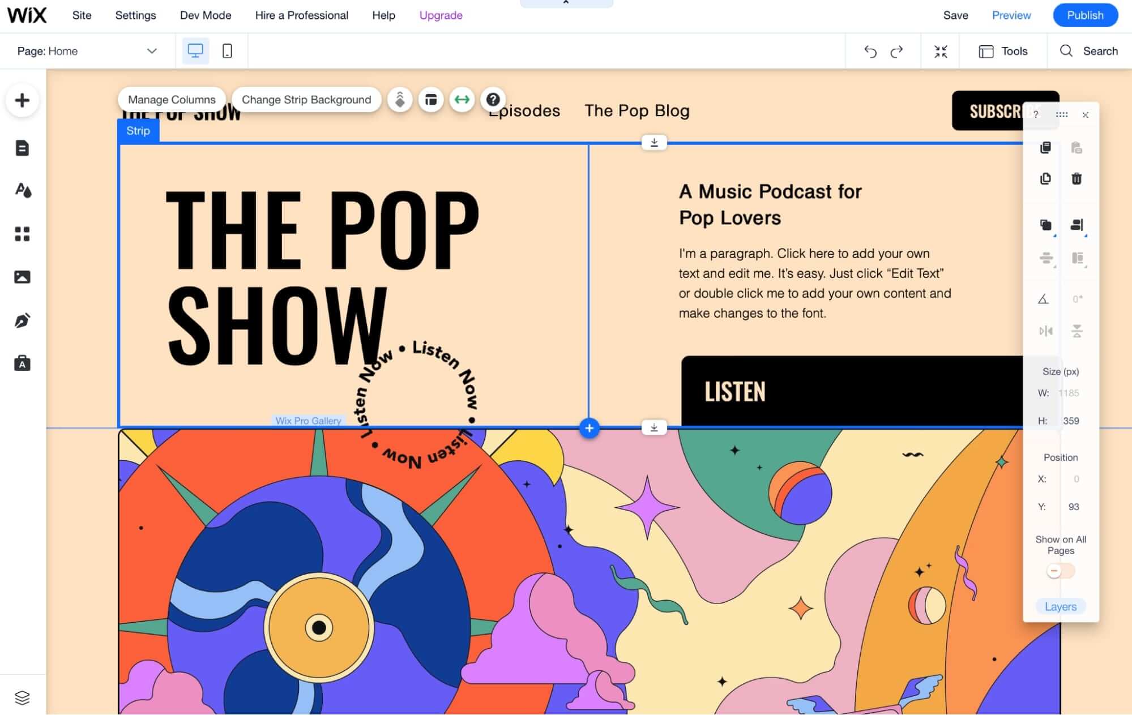Screen dimensions: 1132x715
Task: Click the Search button
Action: (x=1088, y=52)
